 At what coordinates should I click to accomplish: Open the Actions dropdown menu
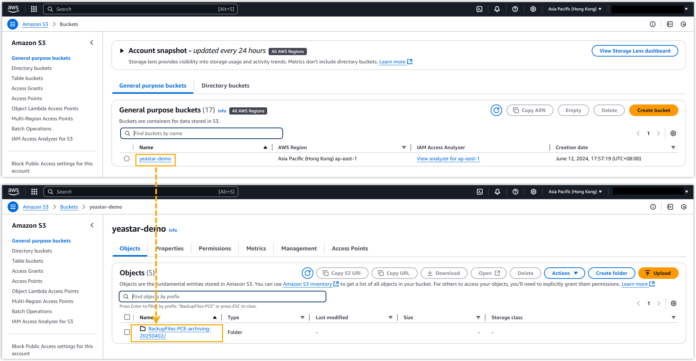pos(565,273)
